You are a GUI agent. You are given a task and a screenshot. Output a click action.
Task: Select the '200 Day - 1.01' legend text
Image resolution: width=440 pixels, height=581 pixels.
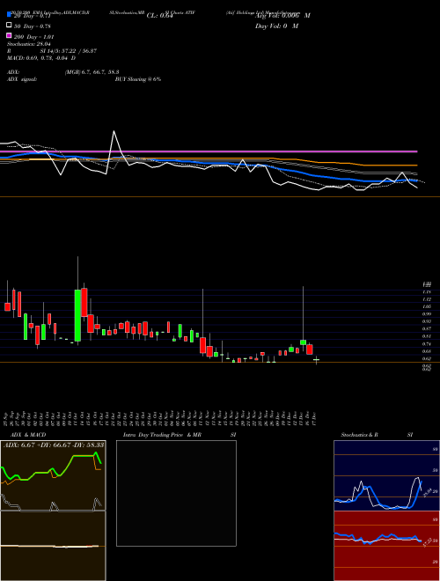tap(33, 37)
